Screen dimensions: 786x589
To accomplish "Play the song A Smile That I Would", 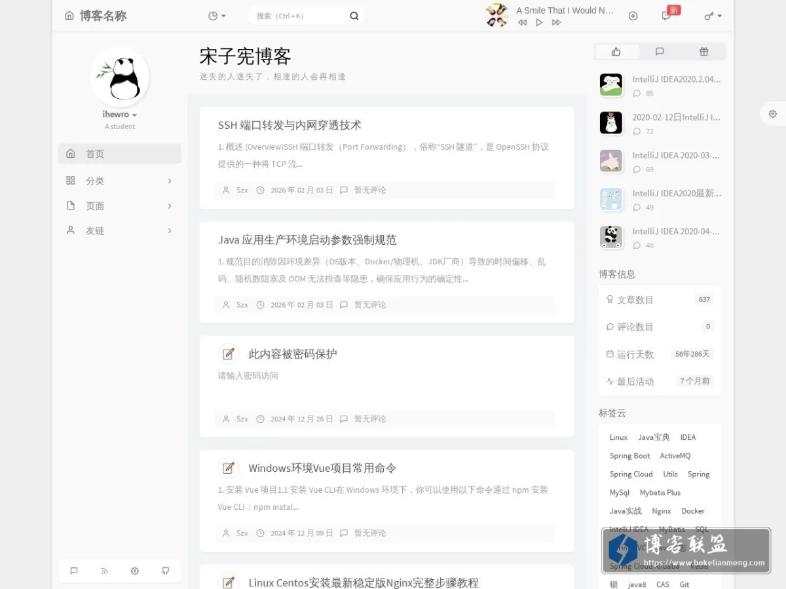I will point(539,22).
